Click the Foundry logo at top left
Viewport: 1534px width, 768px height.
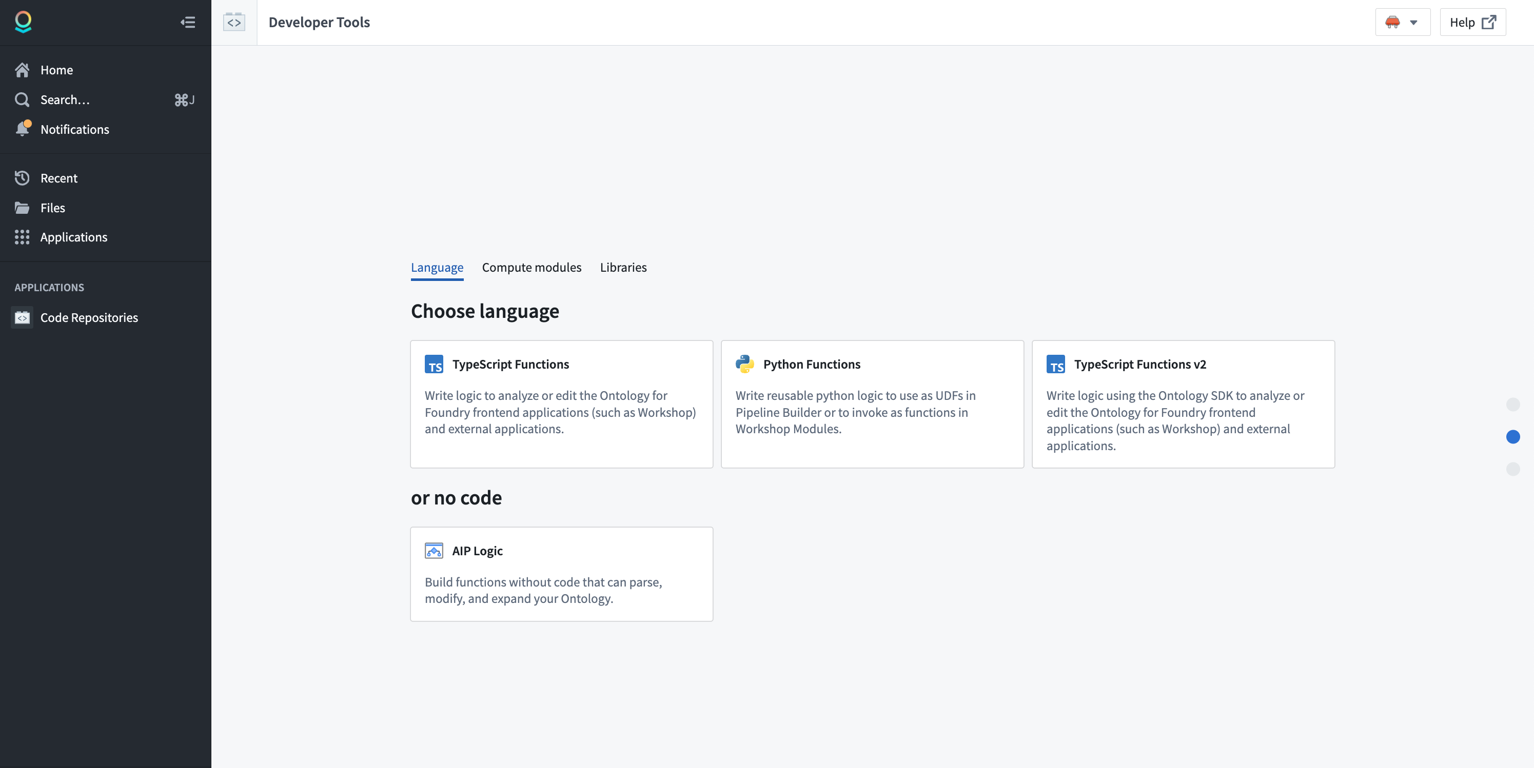pos(23,22)
